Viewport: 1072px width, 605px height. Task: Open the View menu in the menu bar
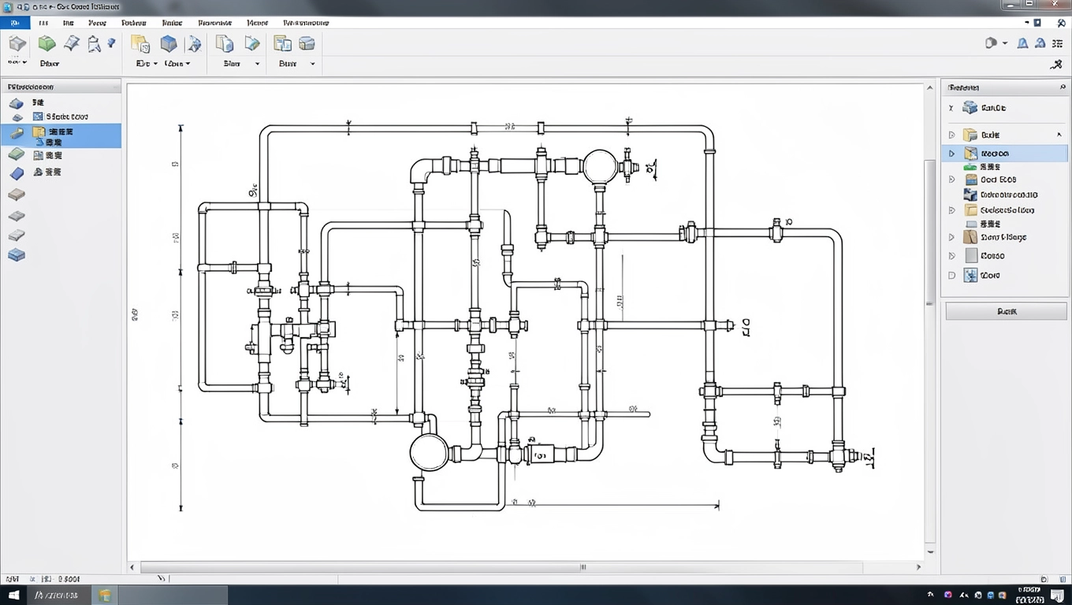pyautogui.click(x=96, y=22)
